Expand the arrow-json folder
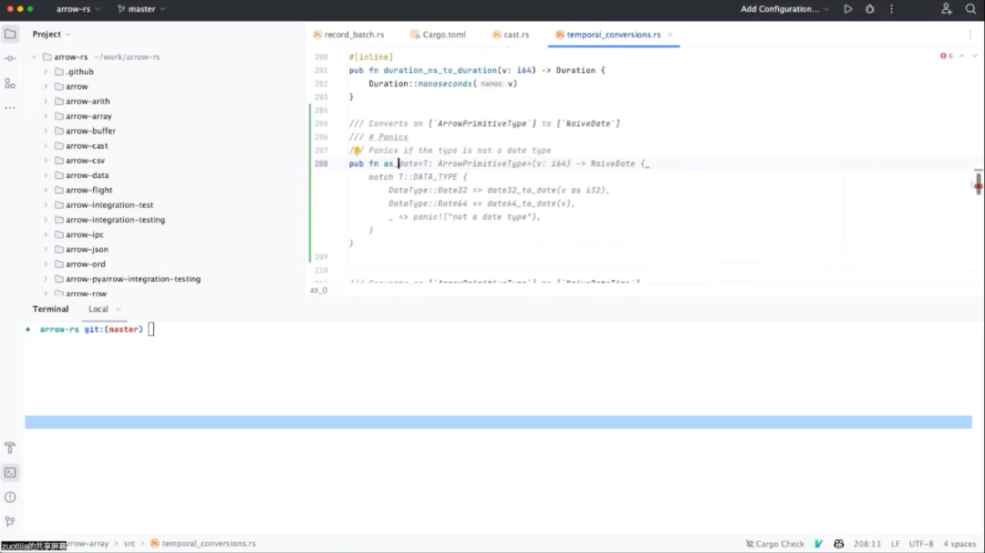The width and height of the screenshot is (985, 553). [x=46, y=249]
